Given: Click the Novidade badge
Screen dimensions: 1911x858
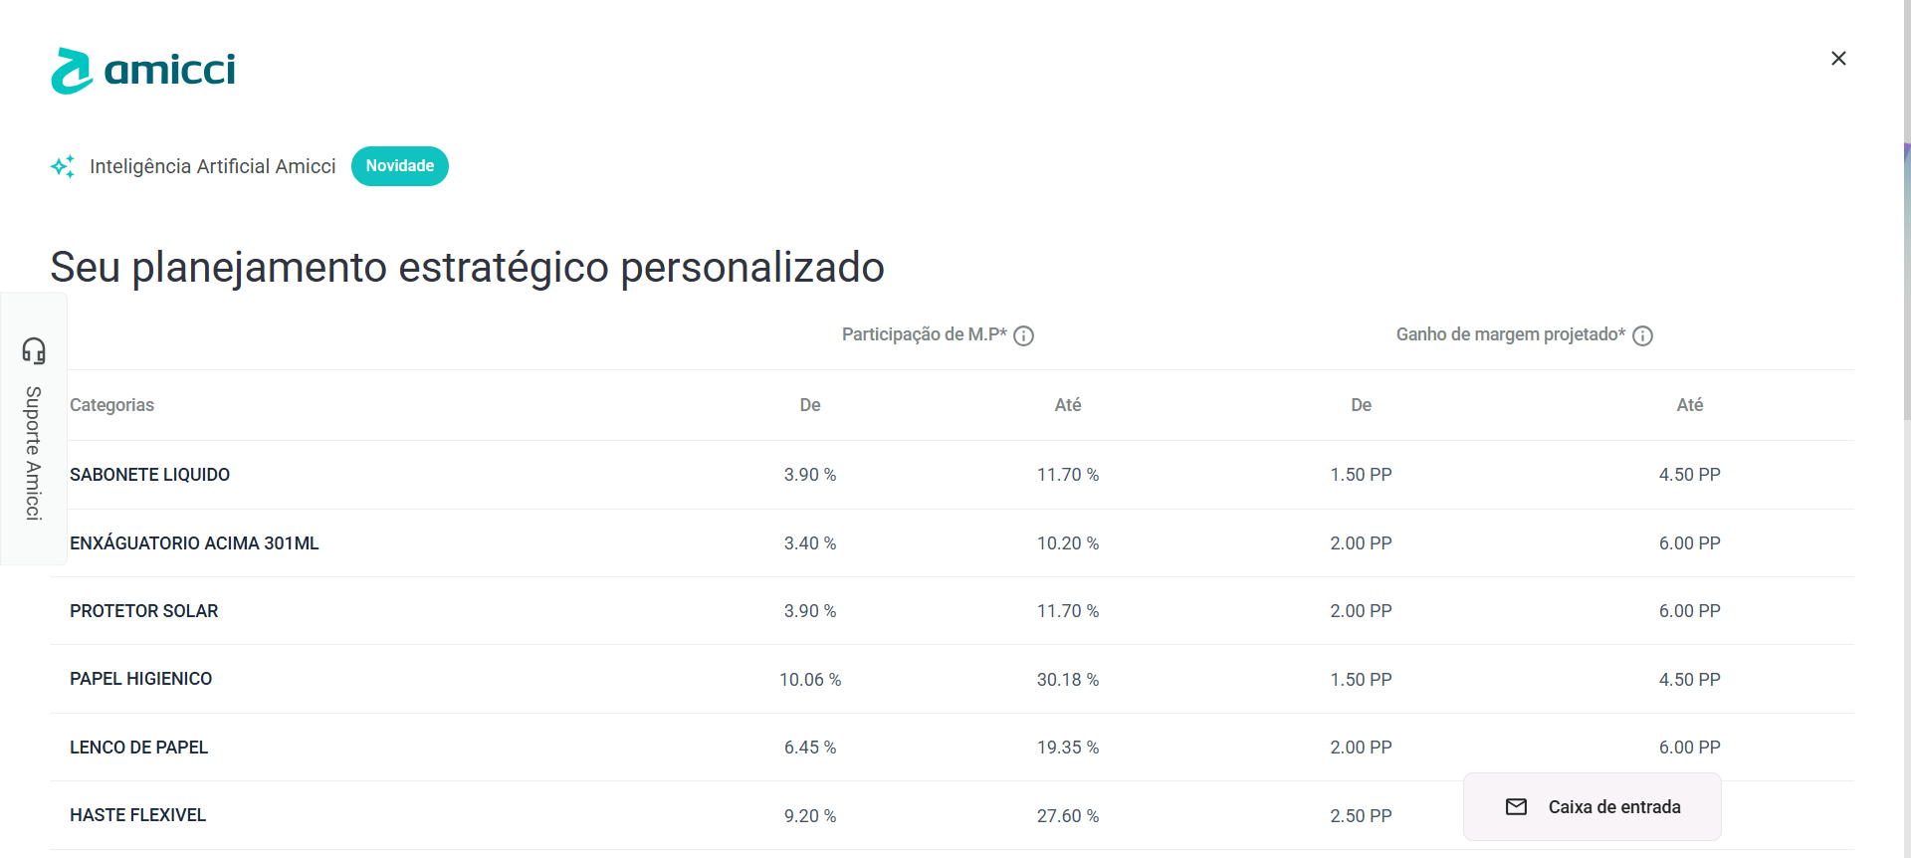Looking at the screenshot, I should 399,166.
